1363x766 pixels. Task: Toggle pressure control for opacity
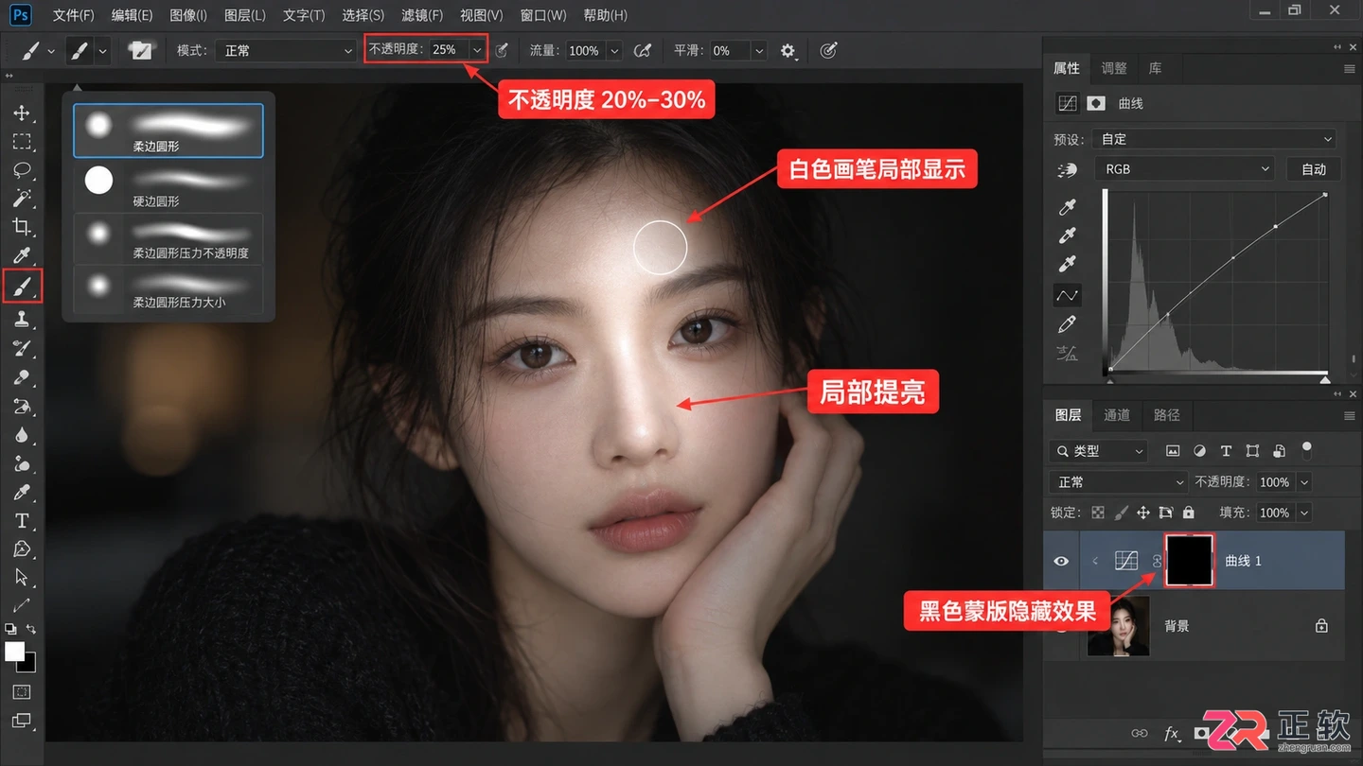point(502,51)
